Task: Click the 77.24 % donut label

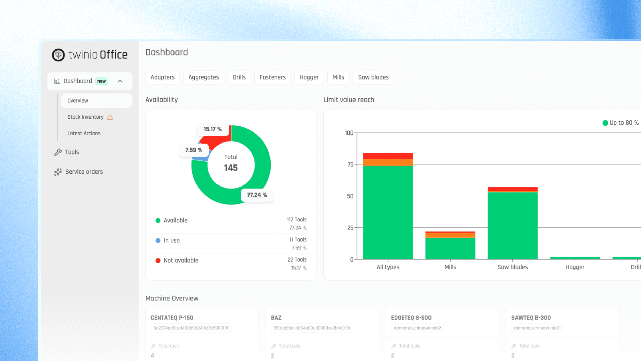Action: pos(257,195)
